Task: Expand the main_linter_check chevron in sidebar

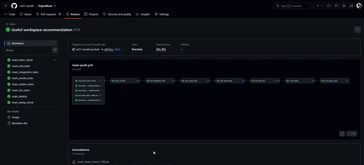Action: tap(55, 60)
